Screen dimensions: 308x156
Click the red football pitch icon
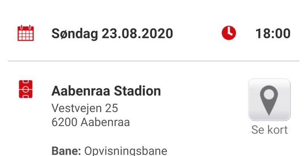tap(26, 90)
